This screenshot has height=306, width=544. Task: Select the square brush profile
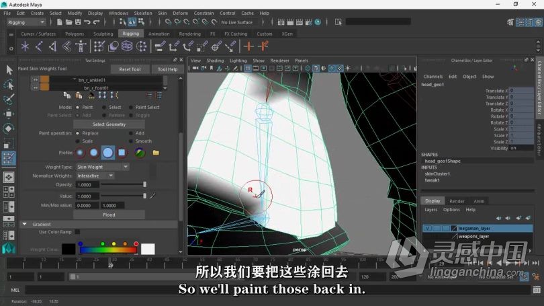pyautogui.click(x=122, y=153)
